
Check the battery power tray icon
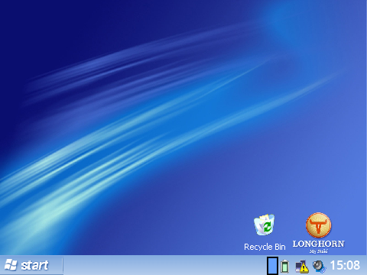285,267
